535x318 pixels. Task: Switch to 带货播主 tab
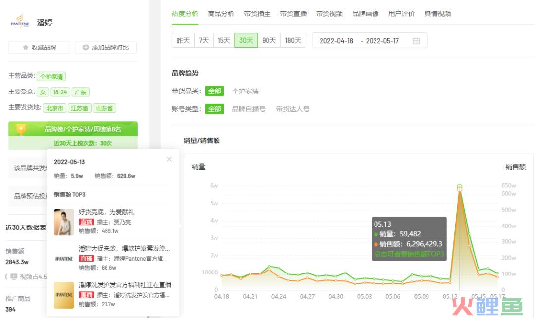[257, 14]
